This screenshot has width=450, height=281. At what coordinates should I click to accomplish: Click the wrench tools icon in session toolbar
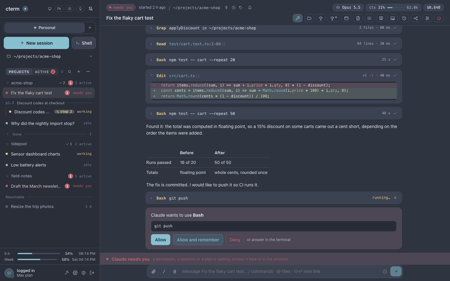pos(297,18)
